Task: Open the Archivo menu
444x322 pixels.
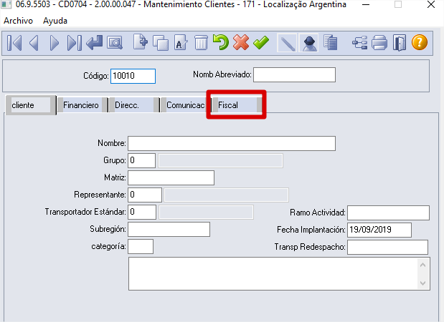Action: 18,21
